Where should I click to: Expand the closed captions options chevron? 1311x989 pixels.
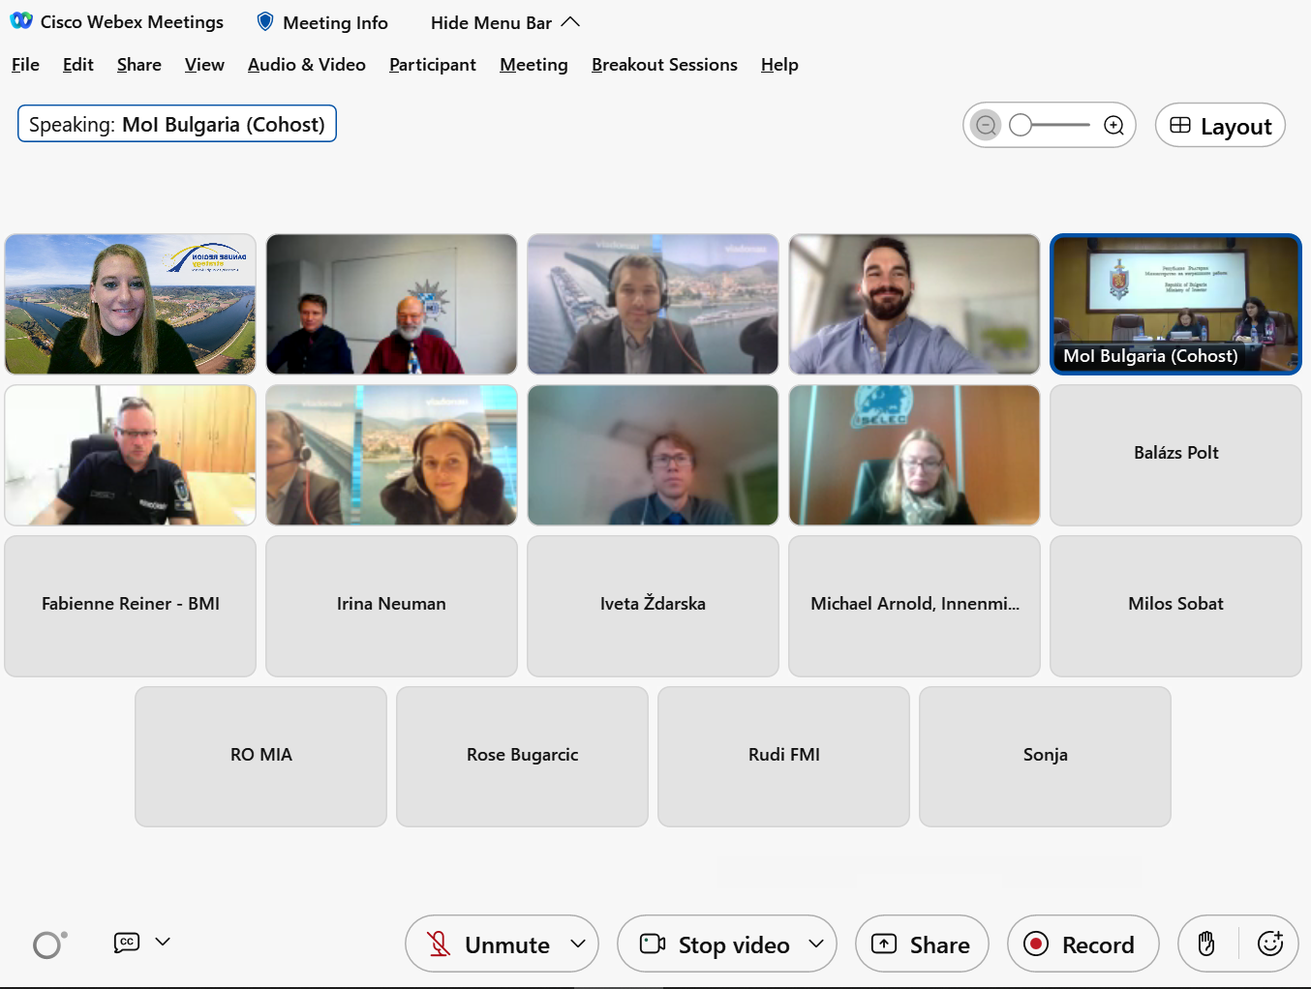click(163, 942)
